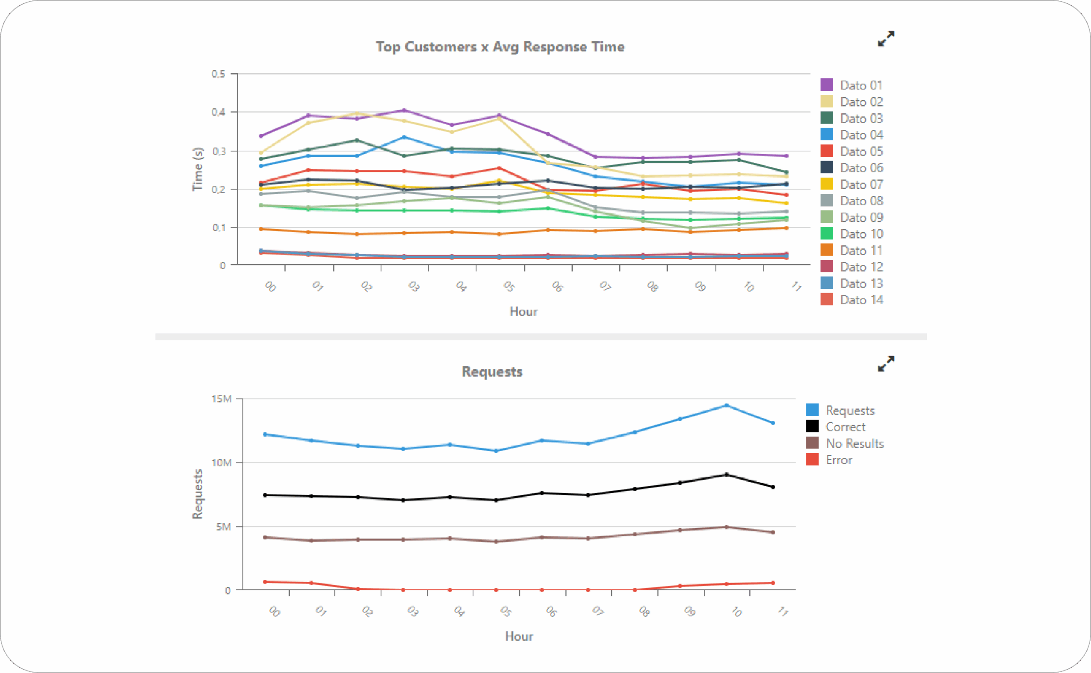Viewport: 1091px width, 673px height.
Task: Hide the Dato 03 series
Action: tap(861, 118)
